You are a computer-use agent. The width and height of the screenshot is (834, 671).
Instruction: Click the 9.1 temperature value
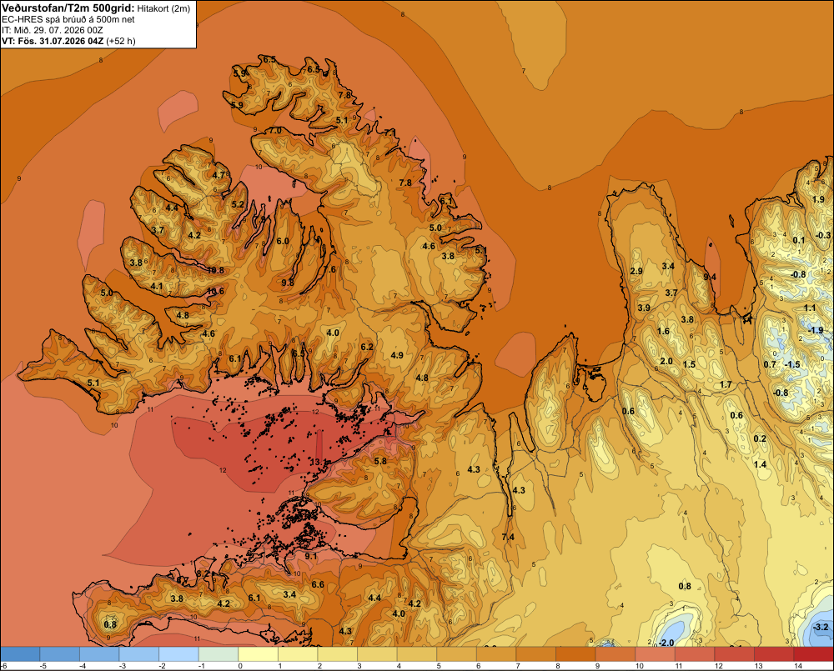coord(311,557)
